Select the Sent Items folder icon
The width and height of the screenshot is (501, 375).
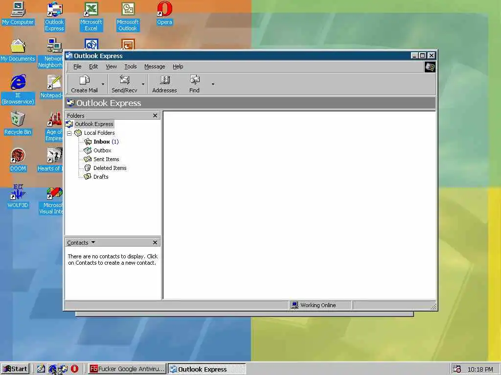tap(88, 159)
